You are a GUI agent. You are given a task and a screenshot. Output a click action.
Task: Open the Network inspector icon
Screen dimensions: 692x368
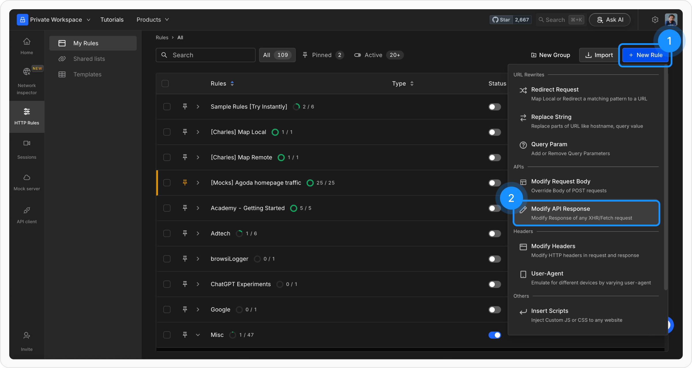coord(27,72)
